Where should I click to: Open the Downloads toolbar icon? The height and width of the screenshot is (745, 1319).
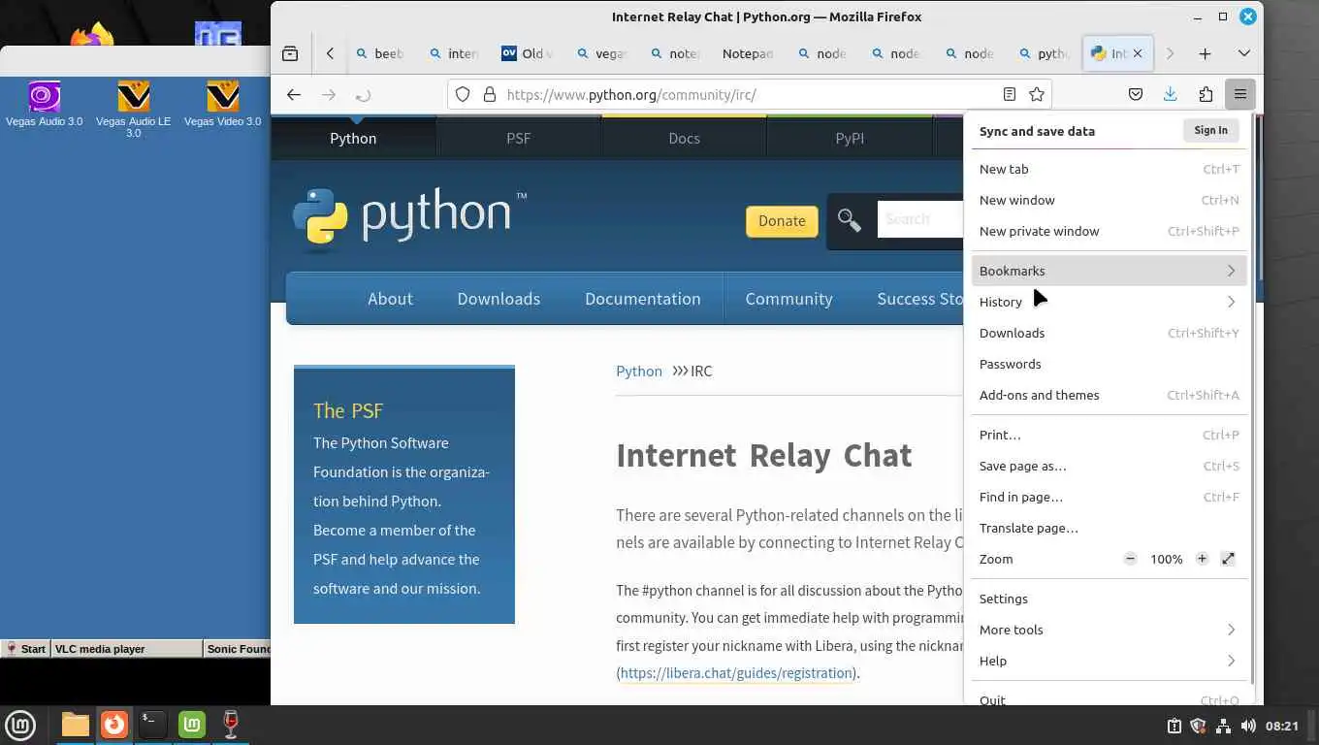1170,94
